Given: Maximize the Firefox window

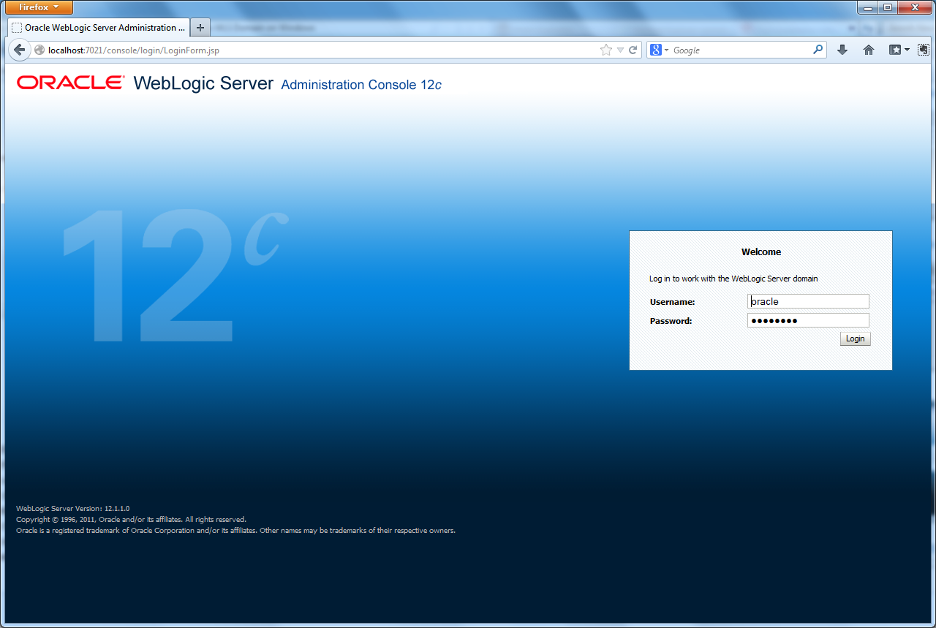Looking at the screenshot, I should click(x=888, y=7).
